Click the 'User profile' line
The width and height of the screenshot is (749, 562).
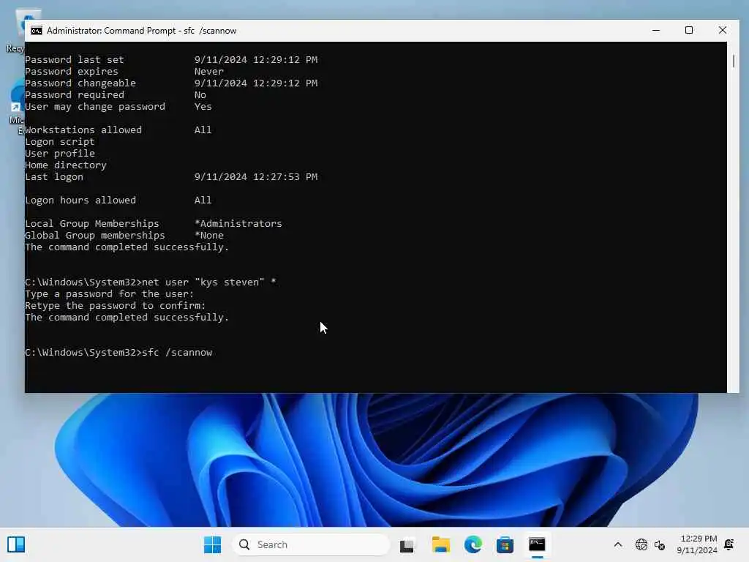[x=60, y=154]
